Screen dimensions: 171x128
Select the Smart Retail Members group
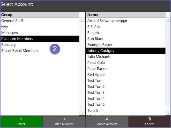tap(20, 51)
